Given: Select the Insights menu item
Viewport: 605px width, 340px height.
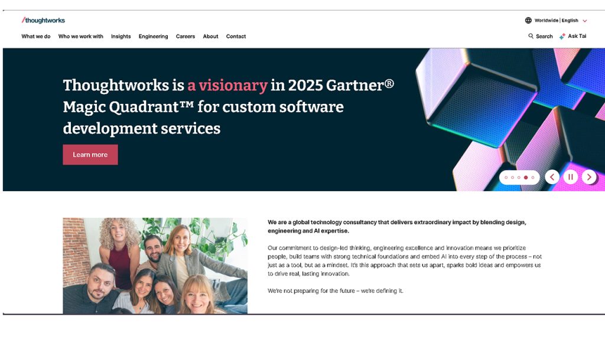Looking at the screenshot, I should 121,36.
